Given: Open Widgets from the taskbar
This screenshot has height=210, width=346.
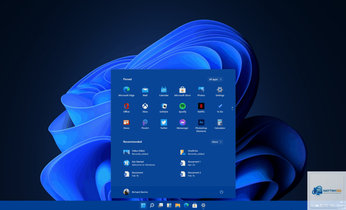Looking at the screenshot, I should [169, 205].
